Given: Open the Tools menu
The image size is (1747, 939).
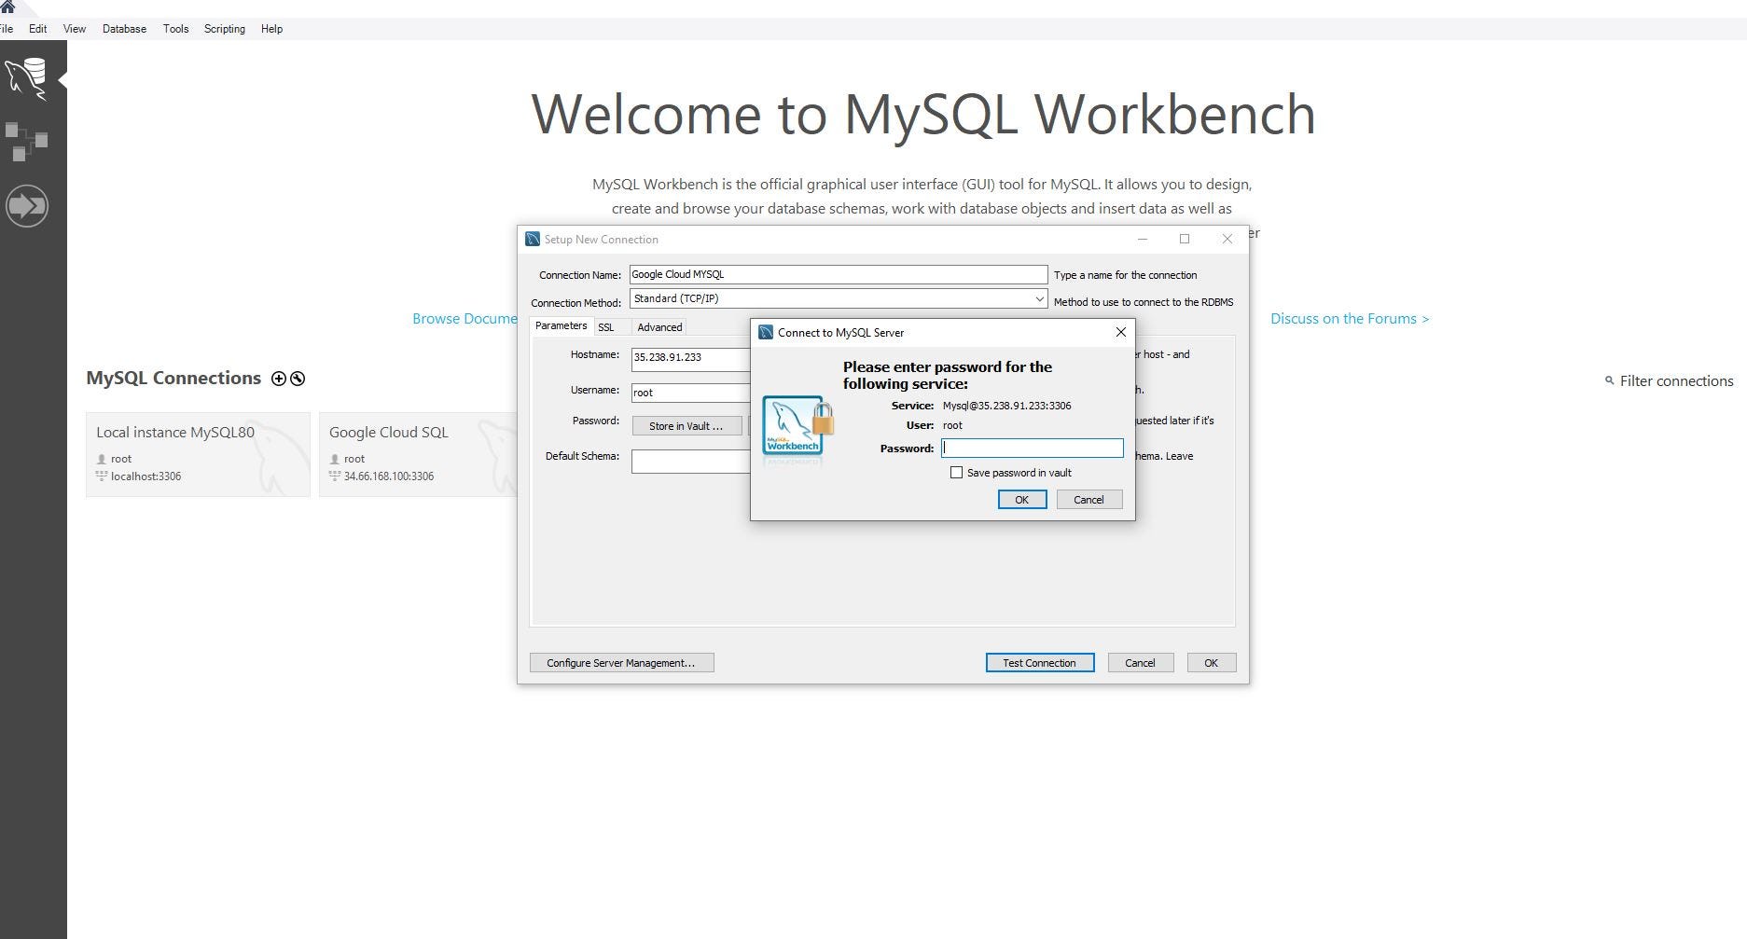Looking at the screenshot, I should (175, 29).
